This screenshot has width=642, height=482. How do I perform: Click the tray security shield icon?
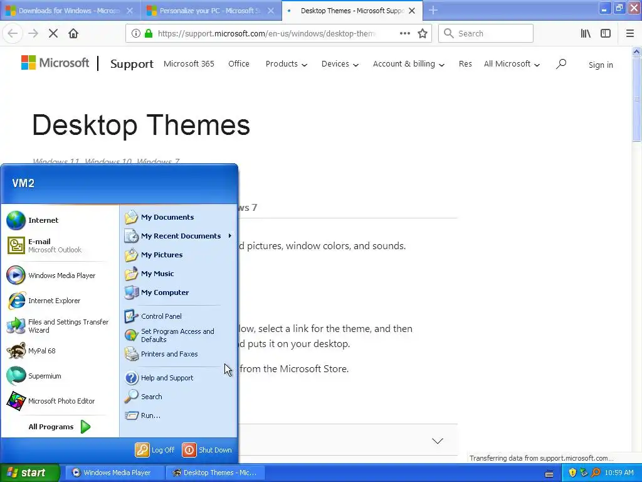point(572,473)
